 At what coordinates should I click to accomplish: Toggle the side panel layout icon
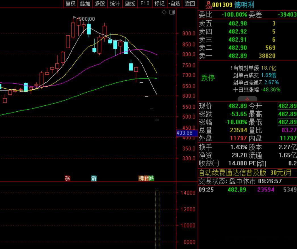pos(172,12)
